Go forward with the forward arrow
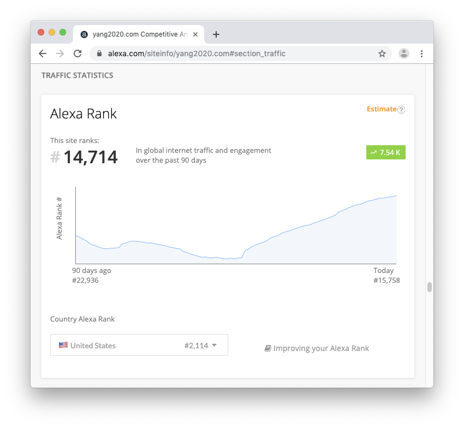This screenshot has width=464, height=428. tap(60, 53)
